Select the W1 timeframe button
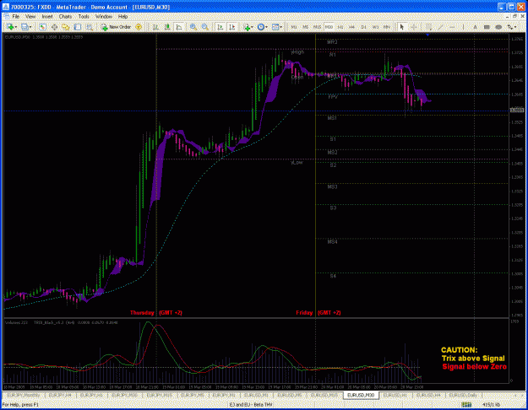This screenshot has height=410, width=528. coord(375,27)
